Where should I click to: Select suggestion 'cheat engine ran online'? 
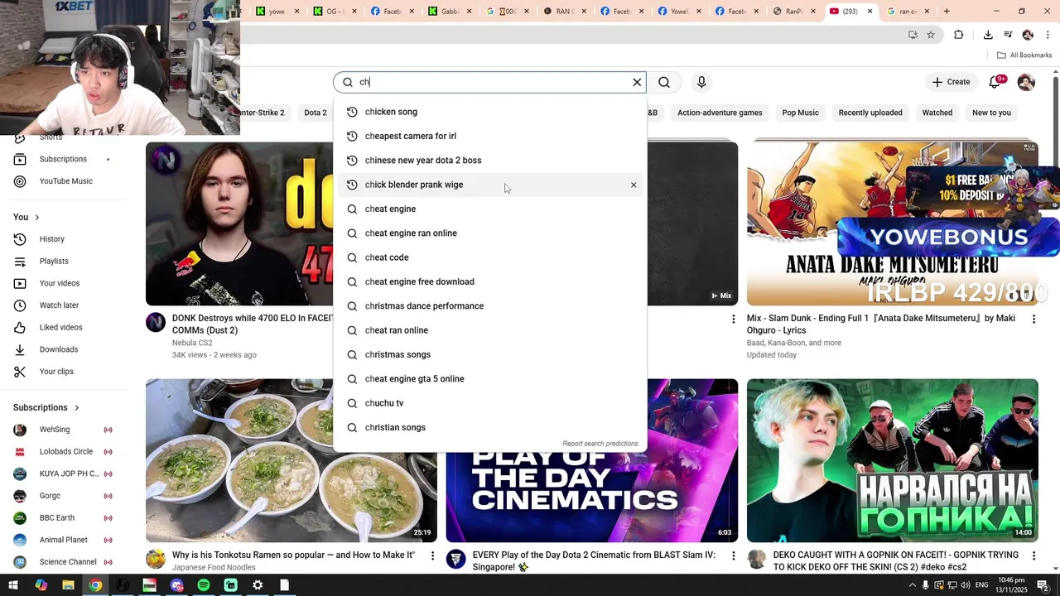click(x=490, y=233)
